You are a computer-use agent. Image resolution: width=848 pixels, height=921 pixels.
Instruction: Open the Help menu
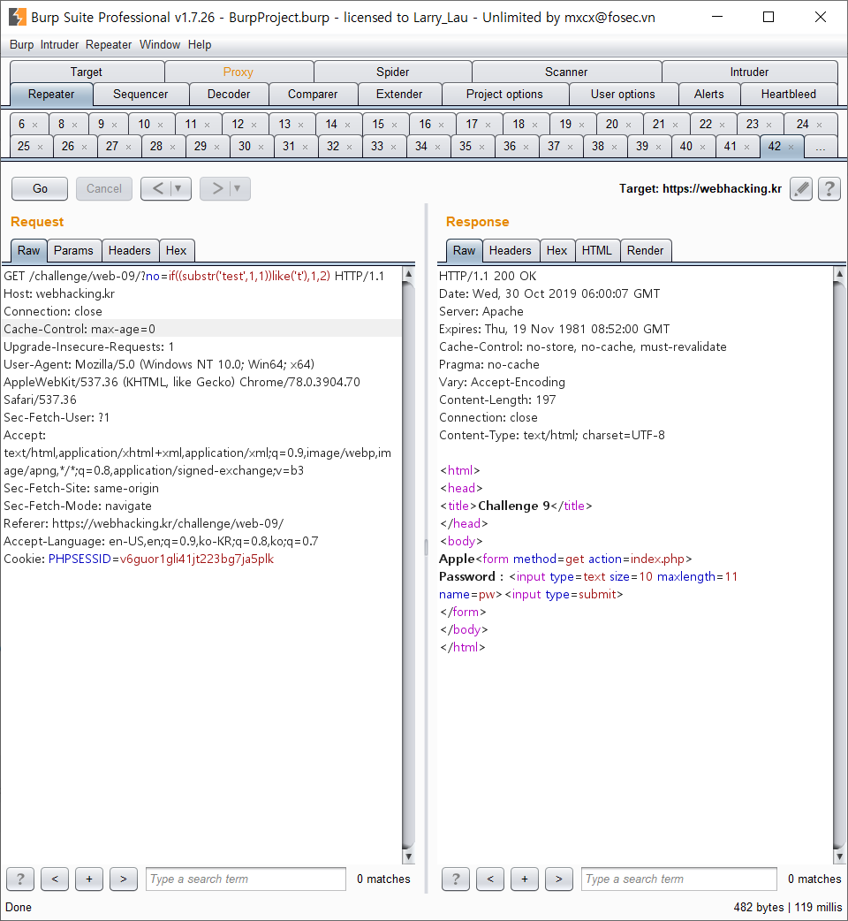click(200, 45)
